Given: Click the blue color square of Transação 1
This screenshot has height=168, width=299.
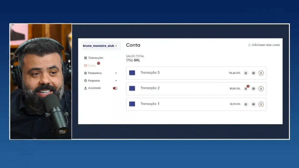Looking at the screenshot, I should (132, 104).
